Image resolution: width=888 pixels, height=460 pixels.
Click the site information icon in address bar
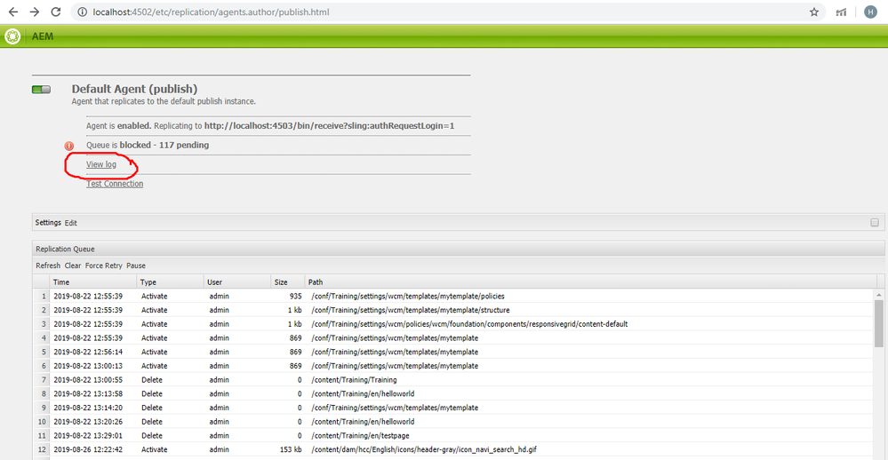click(x=82, y=12)
